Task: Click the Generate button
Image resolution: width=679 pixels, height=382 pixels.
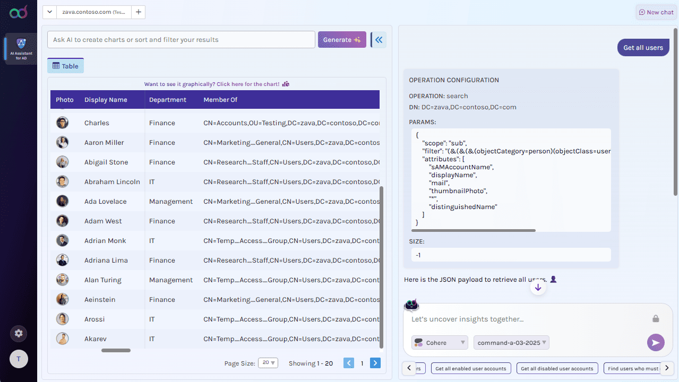Action: (341, 39)
